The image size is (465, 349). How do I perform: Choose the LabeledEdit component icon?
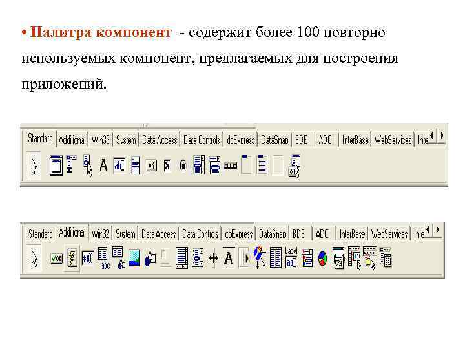291,257
